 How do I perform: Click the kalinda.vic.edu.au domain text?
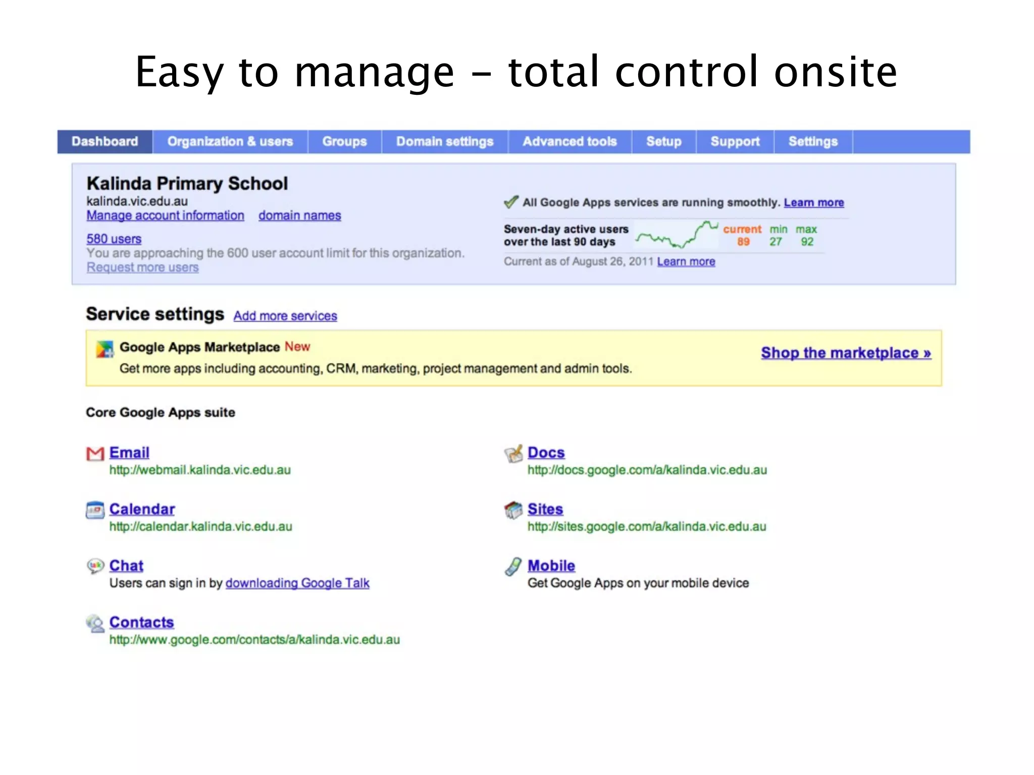pyautogui.click(x=137, y=201)
